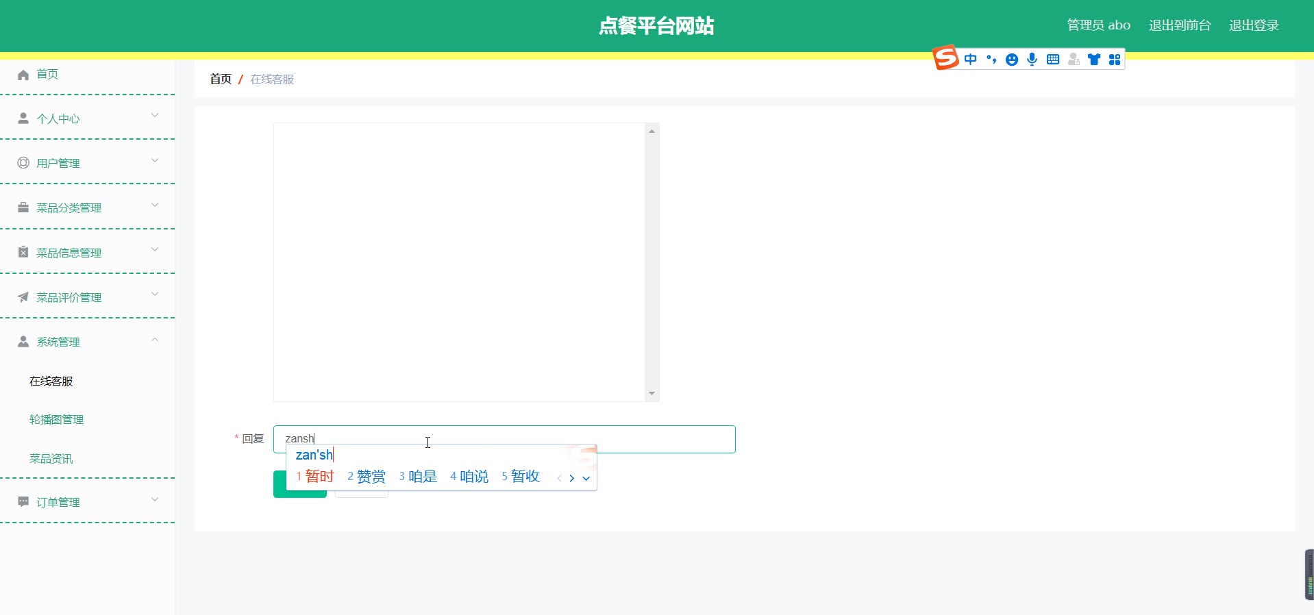Image resolution: width=1314 pixels, height=615 pixels.
Task: Click the briefcase icon for 菜品分类管理
Action: click(23, 208)
